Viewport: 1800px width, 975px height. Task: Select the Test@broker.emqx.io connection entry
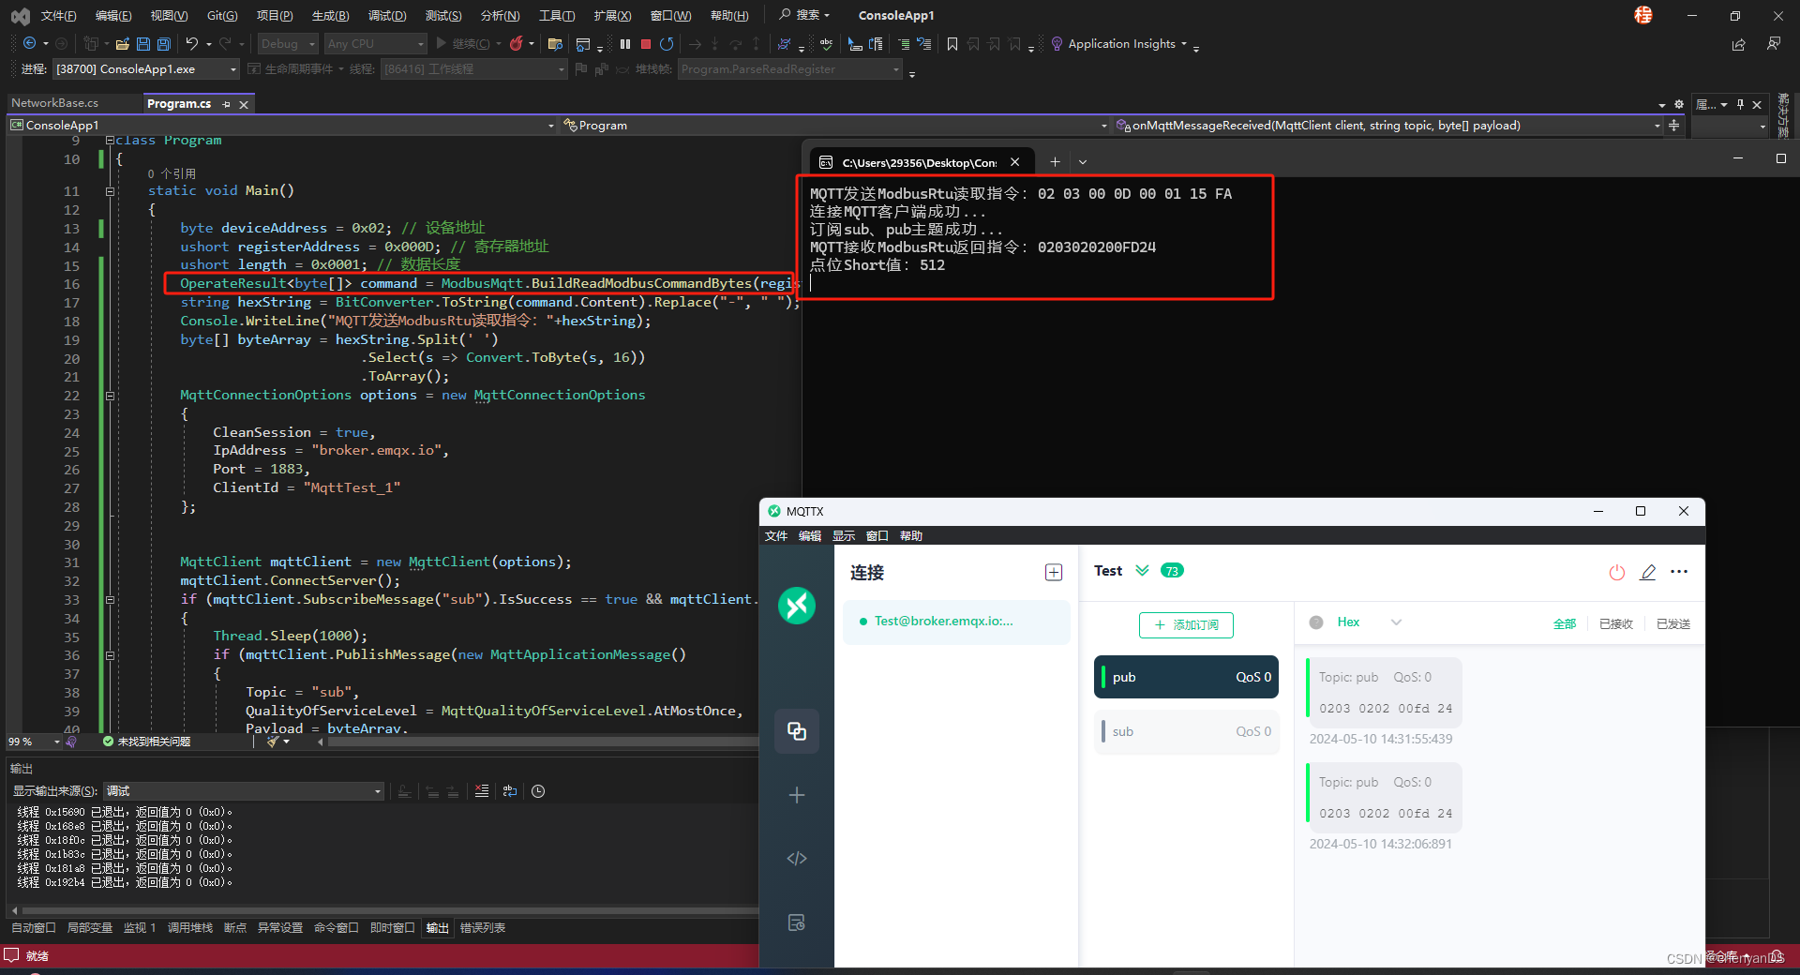[940, 621]
